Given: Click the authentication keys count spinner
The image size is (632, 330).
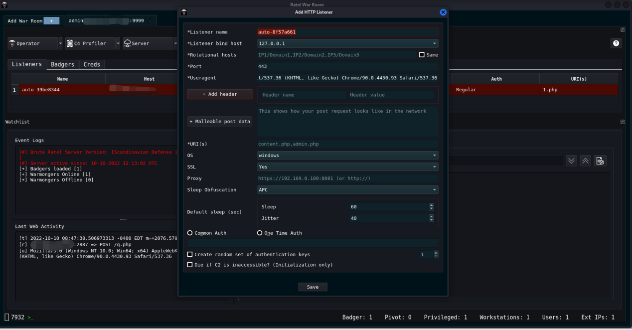Looking at the screenshot, I should [x=436, y=254].
